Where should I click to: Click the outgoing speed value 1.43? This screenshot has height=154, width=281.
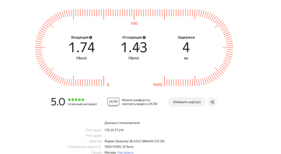(x=134, y=48)
